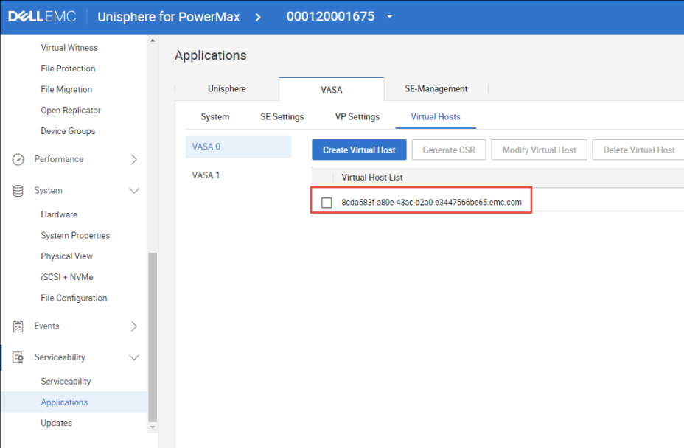
Task: Click the Events calendar icon in the sidebar
Action: coord(16,326)
